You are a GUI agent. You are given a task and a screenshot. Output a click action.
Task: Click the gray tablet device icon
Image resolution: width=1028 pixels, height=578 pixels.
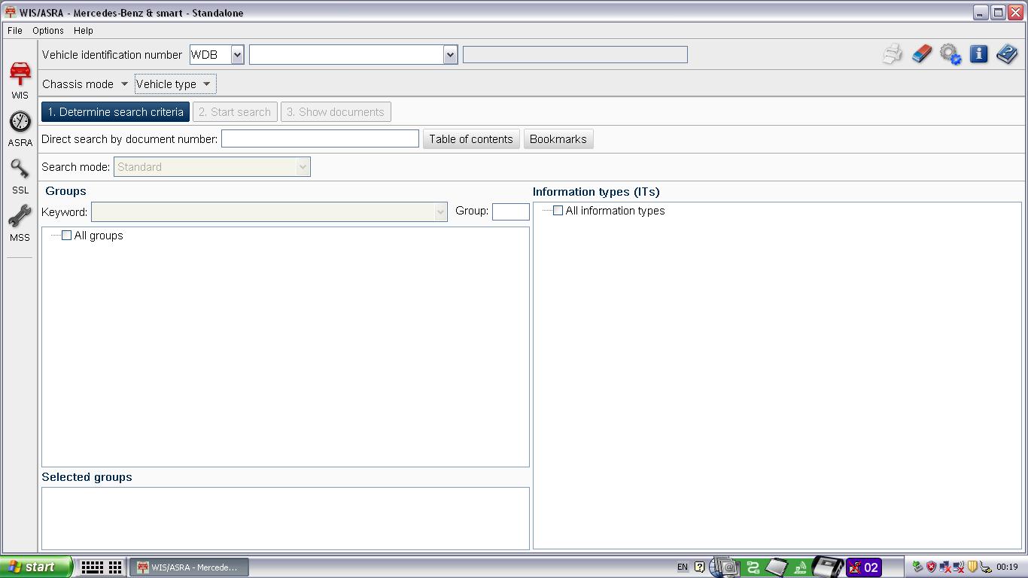click(776, 567)
